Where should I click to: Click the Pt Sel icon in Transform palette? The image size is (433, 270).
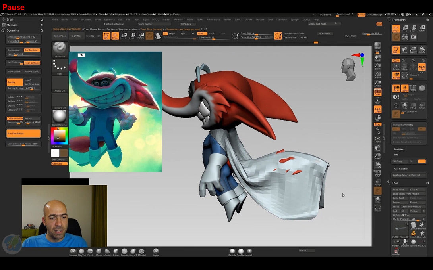(414, 105)
